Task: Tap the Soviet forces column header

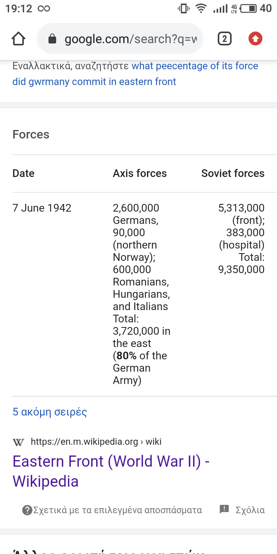Action: pyautogui.click(x=233, y=174)
